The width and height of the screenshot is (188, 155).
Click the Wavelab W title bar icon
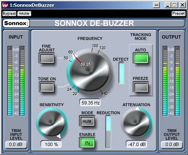coord(5,5)
